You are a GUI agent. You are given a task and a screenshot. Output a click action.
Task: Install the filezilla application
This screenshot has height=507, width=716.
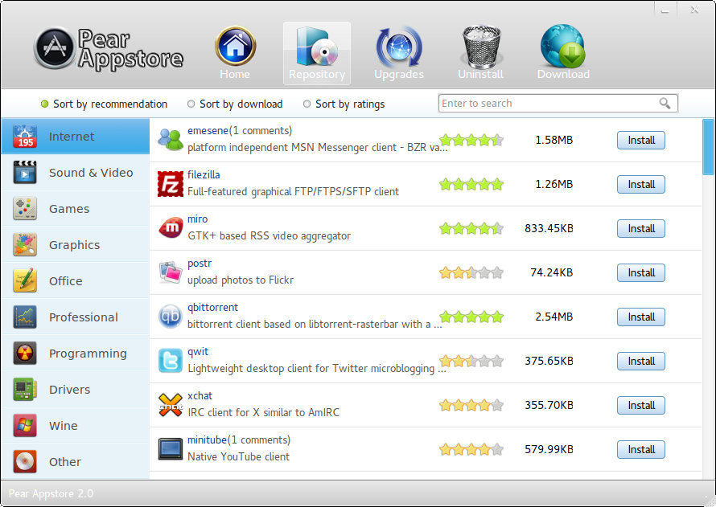640,184
